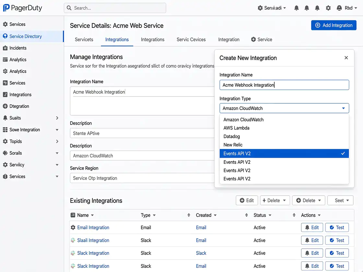Open the Delete dropdown with circled plus

pyautogui.click(x=308, y=200)
